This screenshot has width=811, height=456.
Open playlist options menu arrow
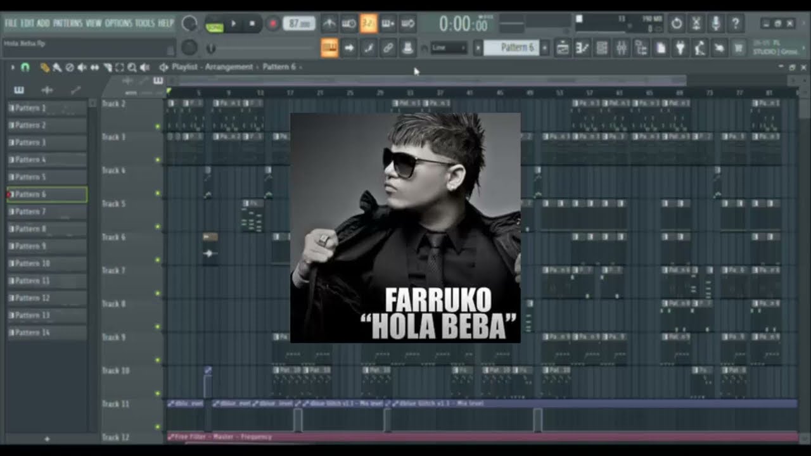coord(12,67)
